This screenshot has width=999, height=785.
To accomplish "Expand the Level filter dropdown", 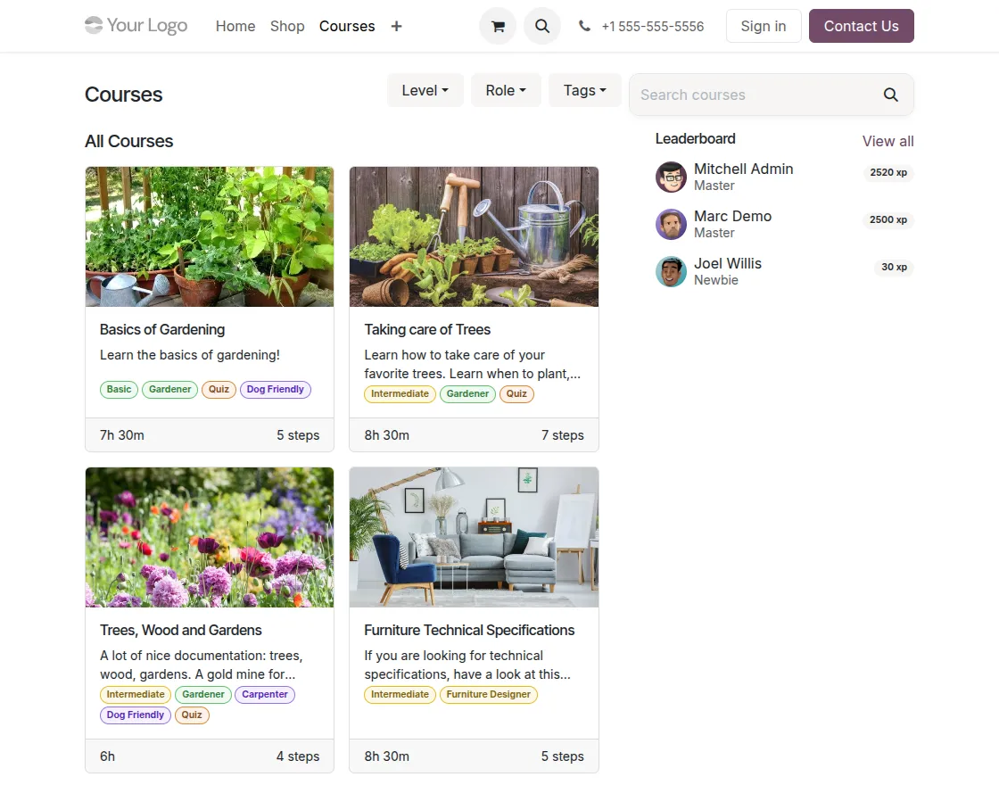I will tap(425, 90).
